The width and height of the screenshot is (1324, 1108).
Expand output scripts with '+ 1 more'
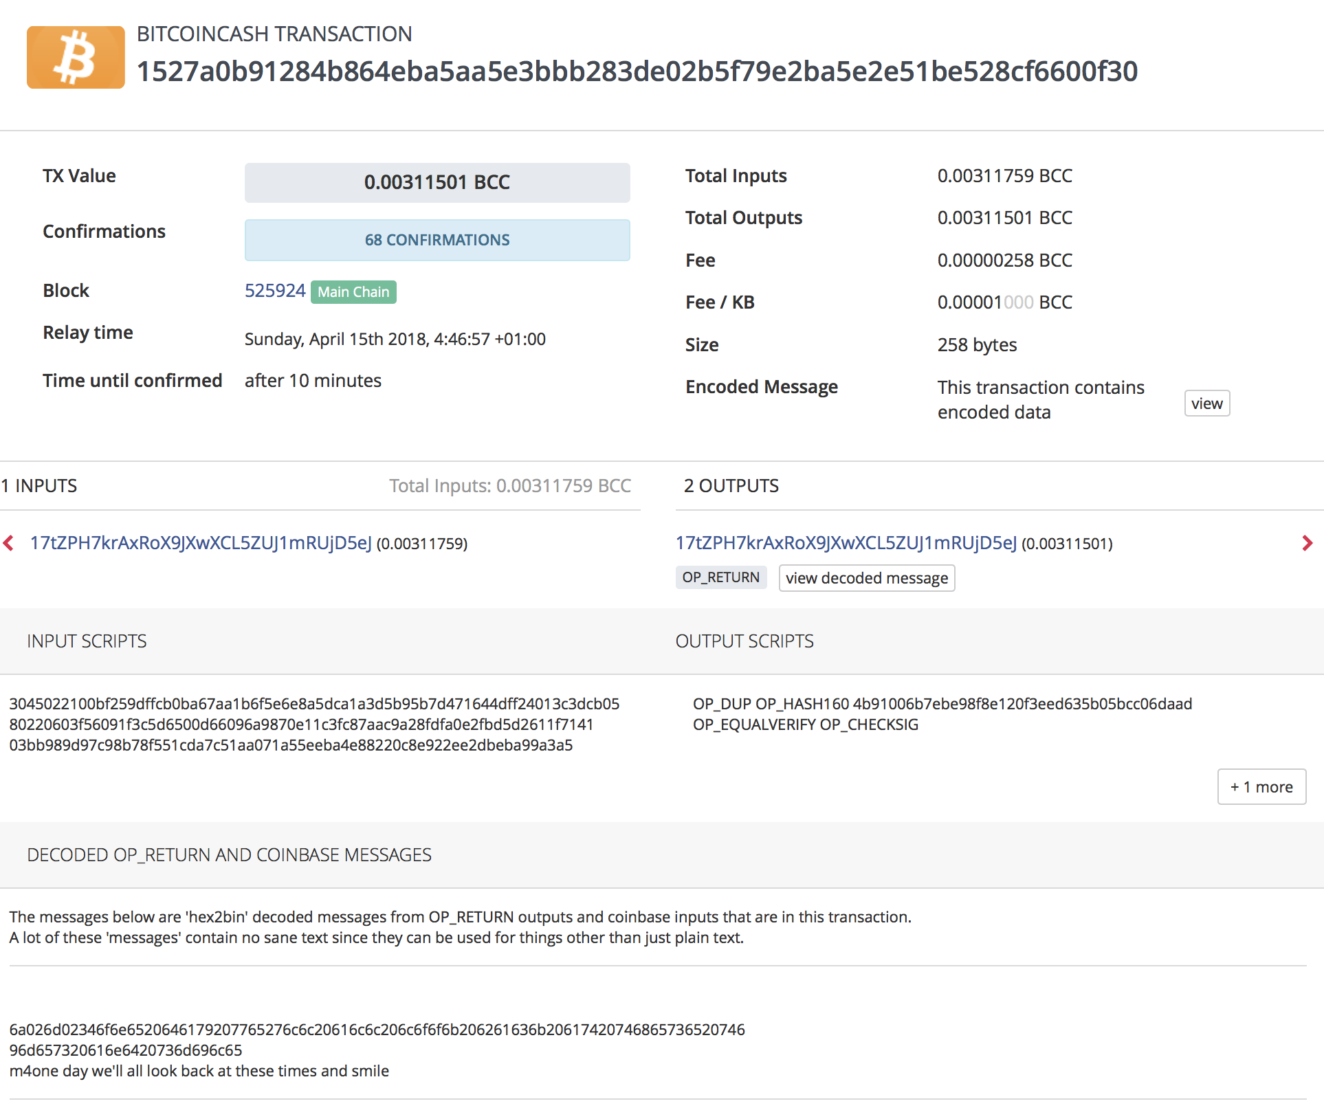1261,787
